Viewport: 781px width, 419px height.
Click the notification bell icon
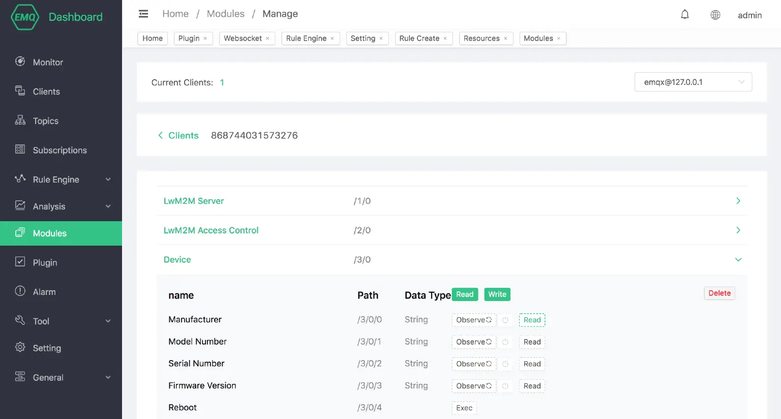pyautogui.click(x=685, y=15)
